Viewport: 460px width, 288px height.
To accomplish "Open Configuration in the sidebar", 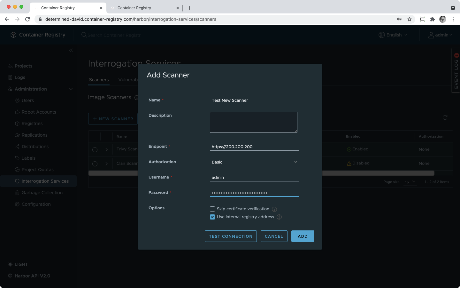I will click(x=36, y=204).
